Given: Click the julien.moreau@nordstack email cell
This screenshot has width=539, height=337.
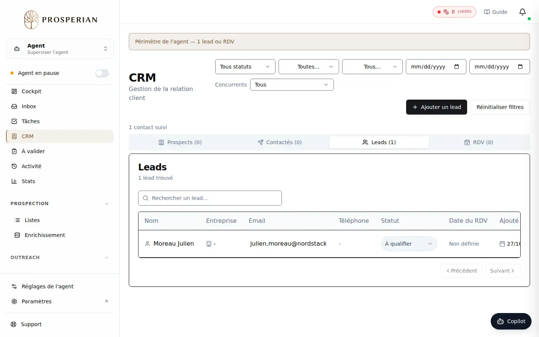Looking at the screenshot, I should [288, 244].
